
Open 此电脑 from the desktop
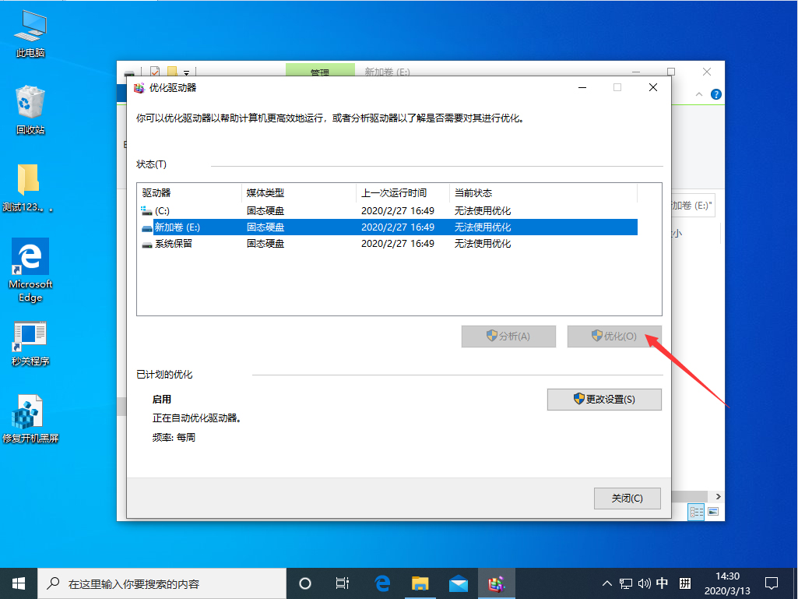pyautogui.click(x=29, y=31)
